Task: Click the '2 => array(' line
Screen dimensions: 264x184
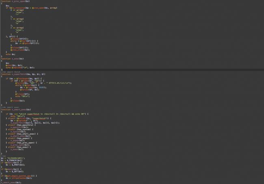Action: [17, 28]
